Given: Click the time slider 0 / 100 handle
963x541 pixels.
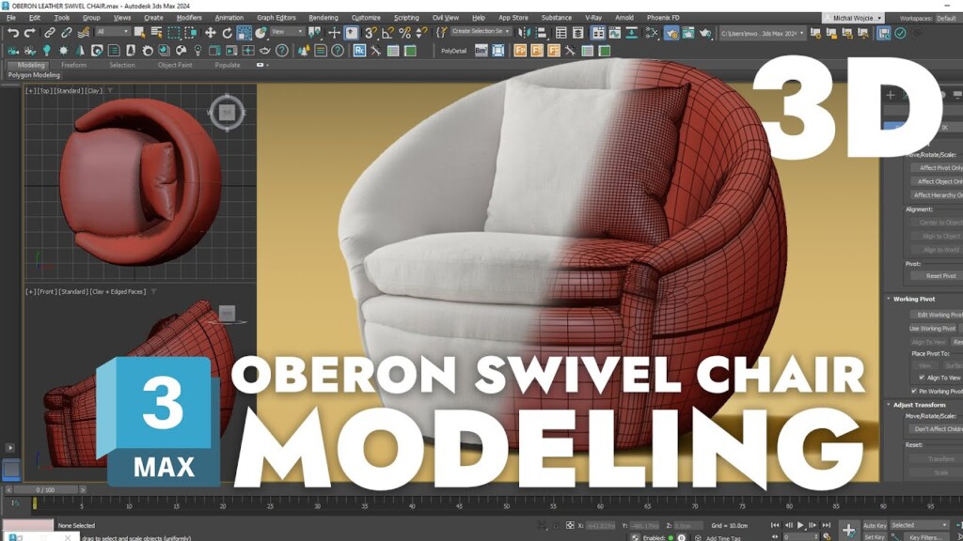Looking at the screenshot, I should (x=45, y=489).
